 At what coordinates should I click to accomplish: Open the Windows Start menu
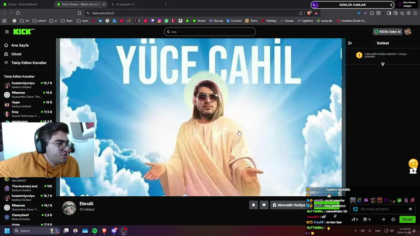click(x=7, y=231)
